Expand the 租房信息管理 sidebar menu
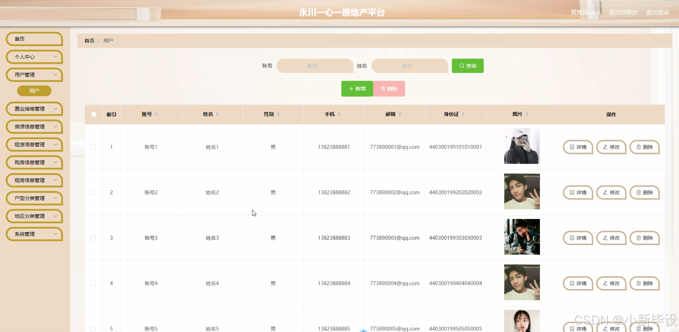This screenshot has width=679, height=332. (34, 180)
